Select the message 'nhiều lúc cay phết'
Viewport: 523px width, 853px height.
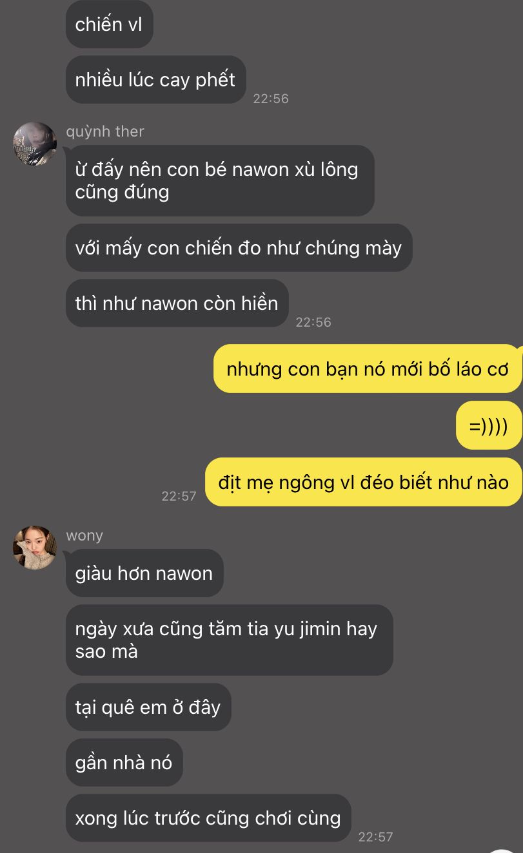coord(155,80)
